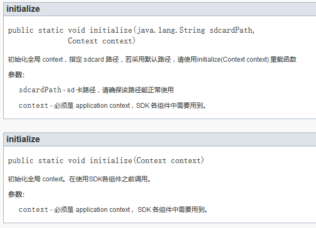The width and height of the screenshot is (316, 228).
Task: Click the initialize(Context context) overload reference text
Action: (233, 60)
